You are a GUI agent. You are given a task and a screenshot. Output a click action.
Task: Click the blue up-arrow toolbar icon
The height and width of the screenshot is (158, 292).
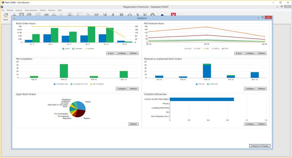coord(162,15)
